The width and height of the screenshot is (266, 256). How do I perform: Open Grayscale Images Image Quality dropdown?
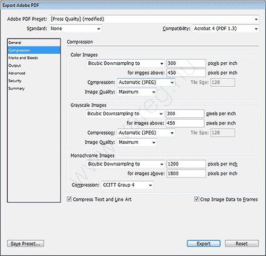point(137,142)
